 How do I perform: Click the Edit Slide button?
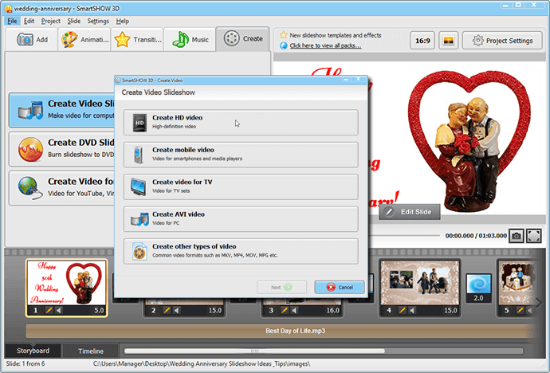[x=410, y=212]
